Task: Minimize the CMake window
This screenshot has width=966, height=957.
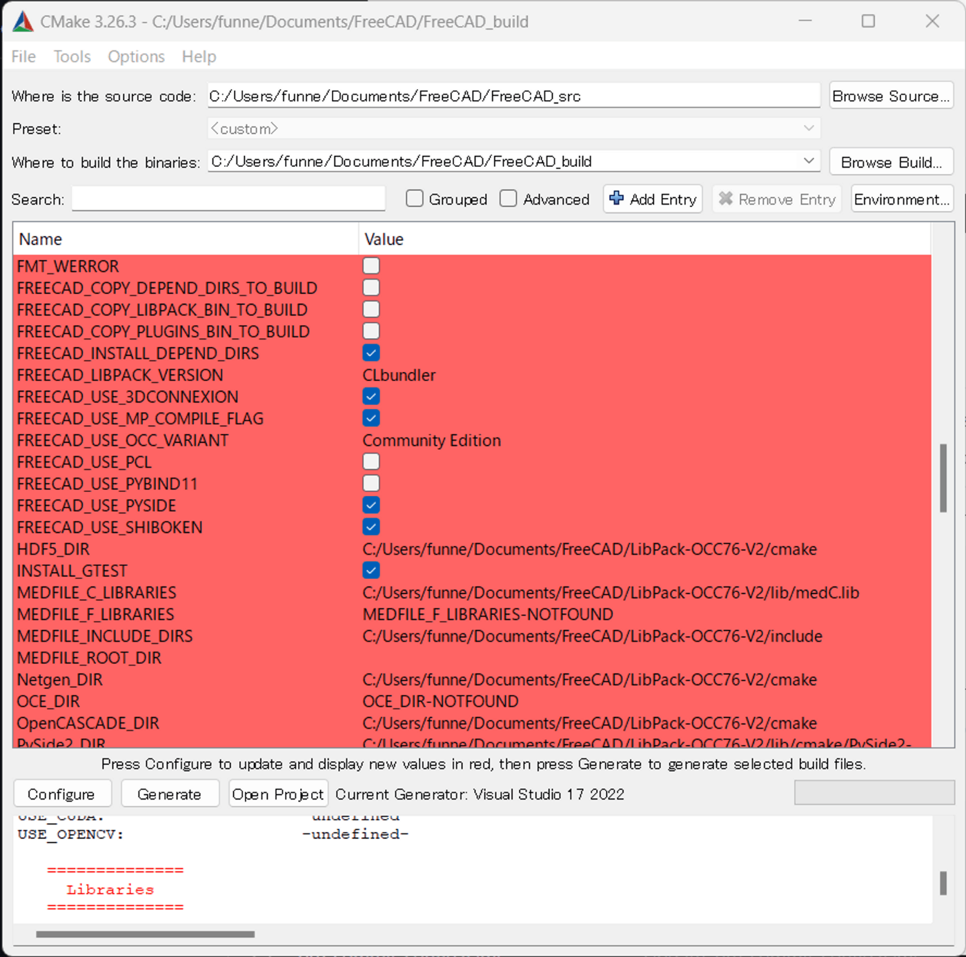Action: tap(805, 21)
